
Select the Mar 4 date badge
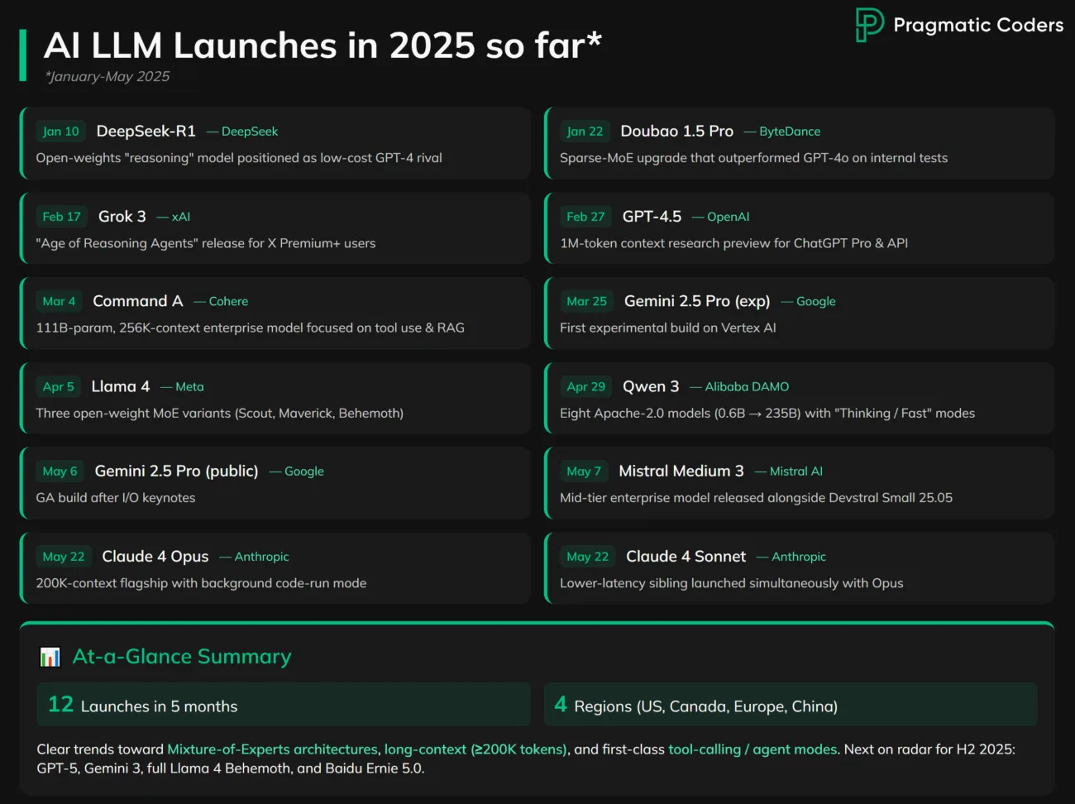[59, 301]
